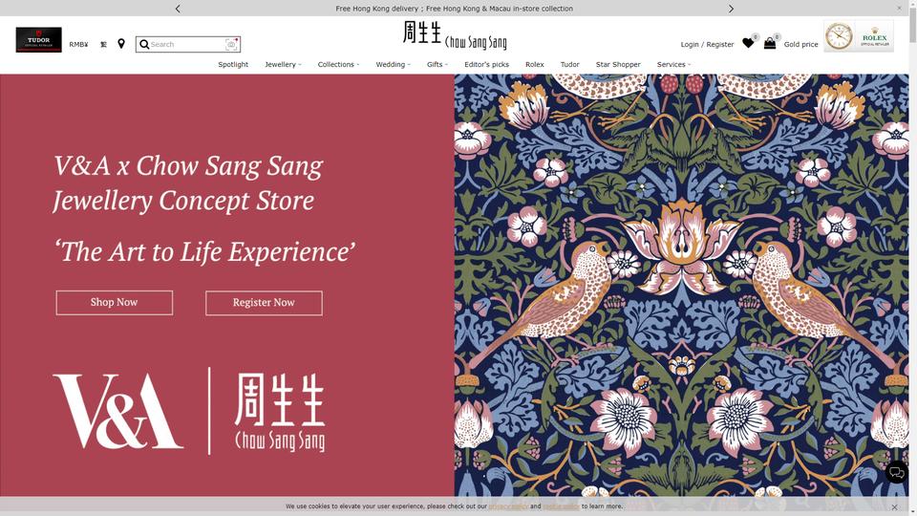Dismiss the cookie notice

[894, 507]
